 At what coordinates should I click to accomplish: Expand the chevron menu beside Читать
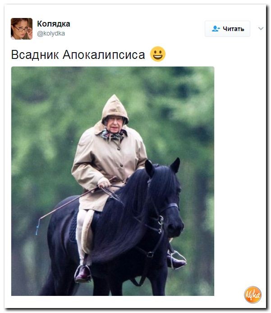point(261,28)
